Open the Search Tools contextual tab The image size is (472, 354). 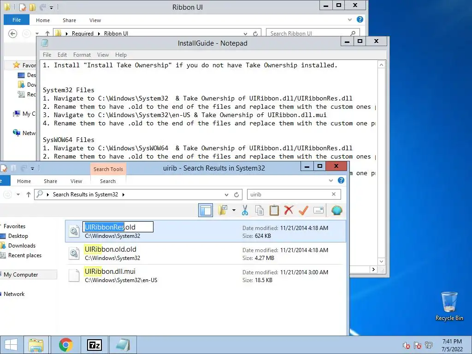(108, 169)
